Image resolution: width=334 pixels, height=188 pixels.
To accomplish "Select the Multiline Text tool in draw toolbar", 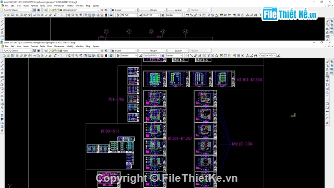I will [x=2, y=131].
